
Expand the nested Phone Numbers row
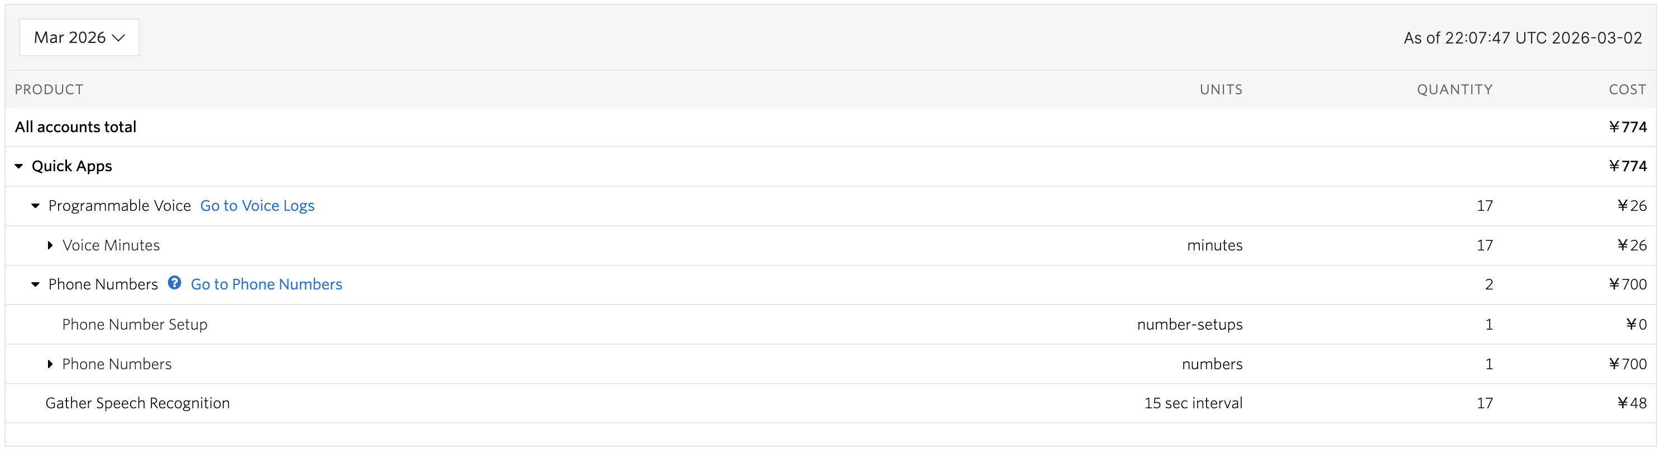pyautogui.click(x=50, y=364)
